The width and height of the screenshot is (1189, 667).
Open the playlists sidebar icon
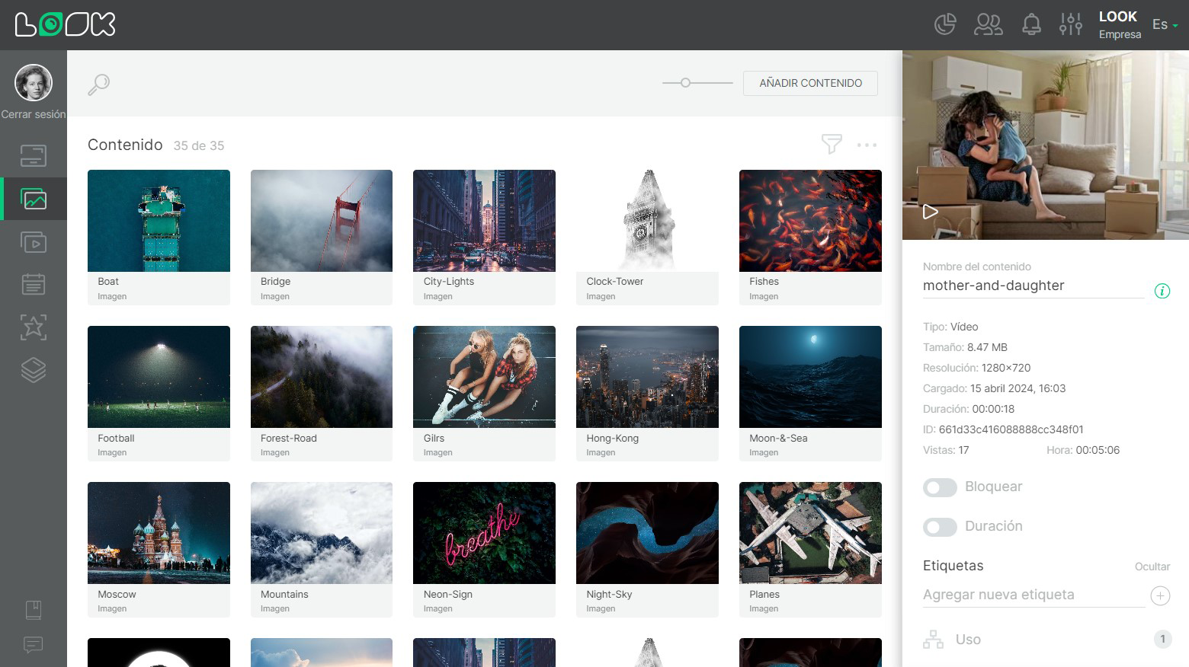click(34, 242)
